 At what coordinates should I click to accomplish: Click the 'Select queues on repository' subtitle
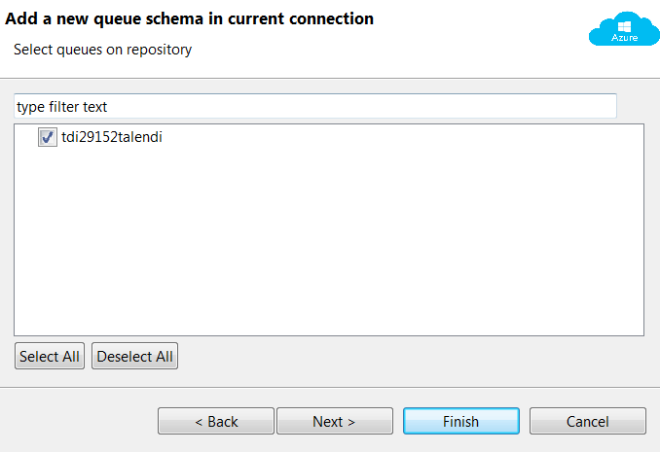(x=102, y=50)
